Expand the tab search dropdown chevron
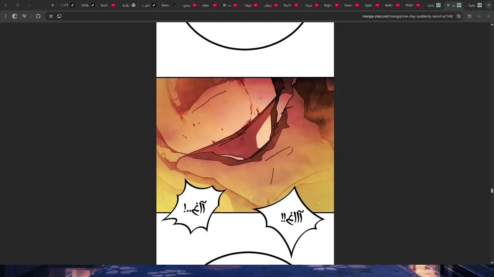 tap(489, 5)
